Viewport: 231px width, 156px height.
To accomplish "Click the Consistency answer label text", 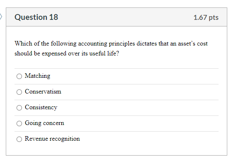I will click(41, 108).
